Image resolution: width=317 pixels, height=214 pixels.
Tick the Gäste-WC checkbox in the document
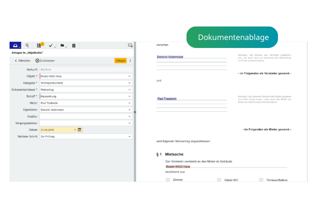coord(219,180)
